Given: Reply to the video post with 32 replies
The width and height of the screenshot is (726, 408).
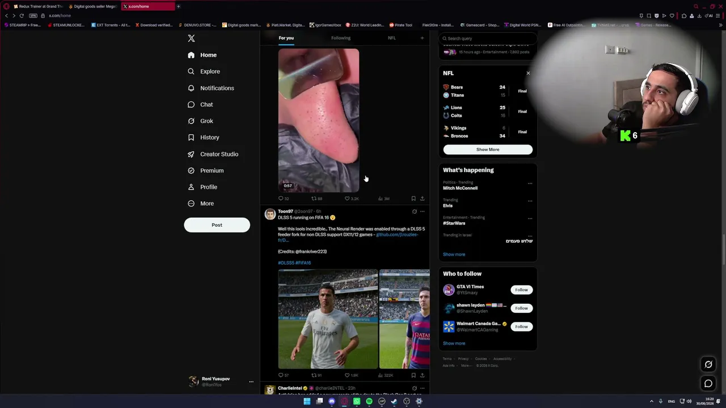Looking at the screenshot, I should [284, 198].
